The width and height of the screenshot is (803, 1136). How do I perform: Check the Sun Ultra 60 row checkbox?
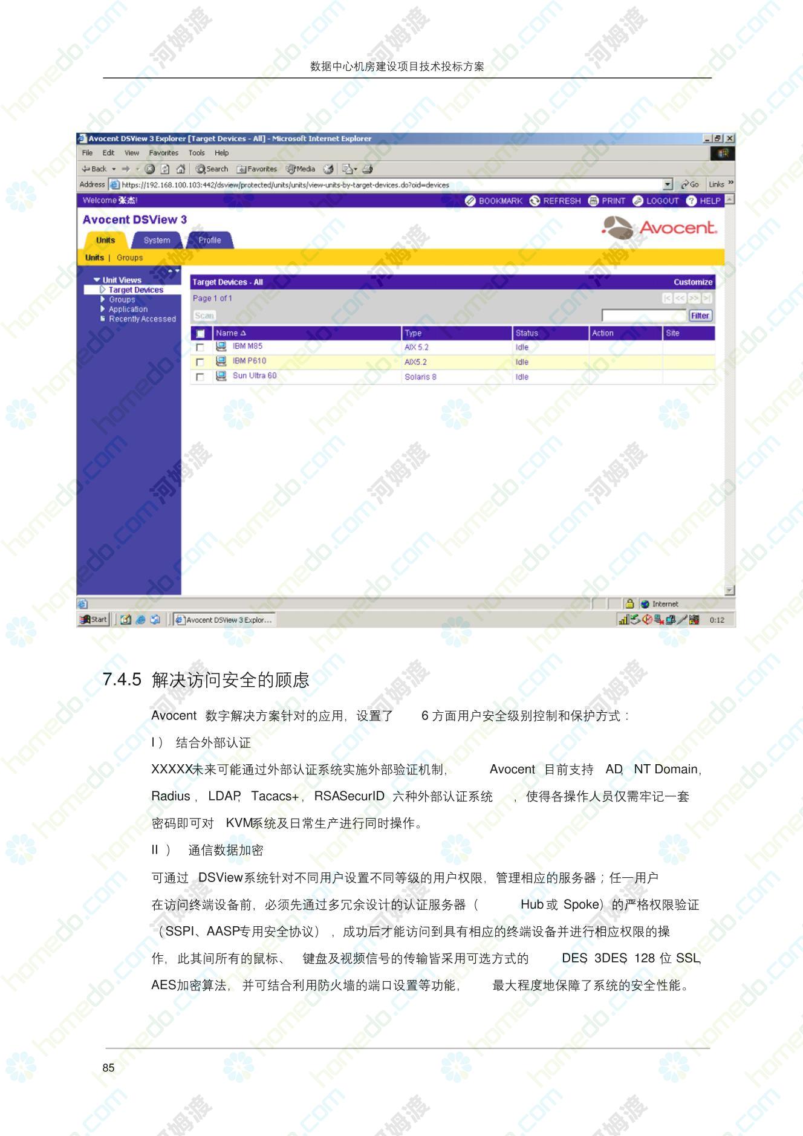[x=200, y=377]
